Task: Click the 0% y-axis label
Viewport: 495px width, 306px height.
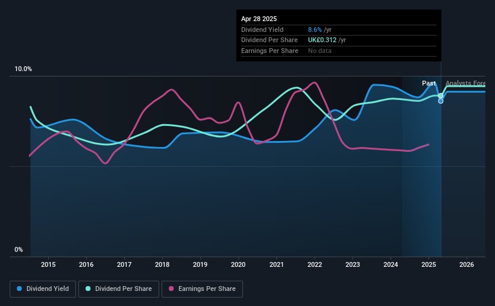Action: (19, 249)
